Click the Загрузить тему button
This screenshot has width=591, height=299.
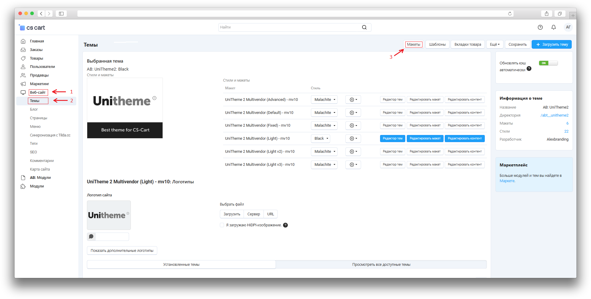click(x=552, y=44)
